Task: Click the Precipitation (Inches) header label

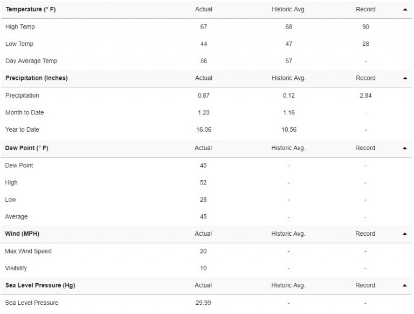Action: (36, 78)
